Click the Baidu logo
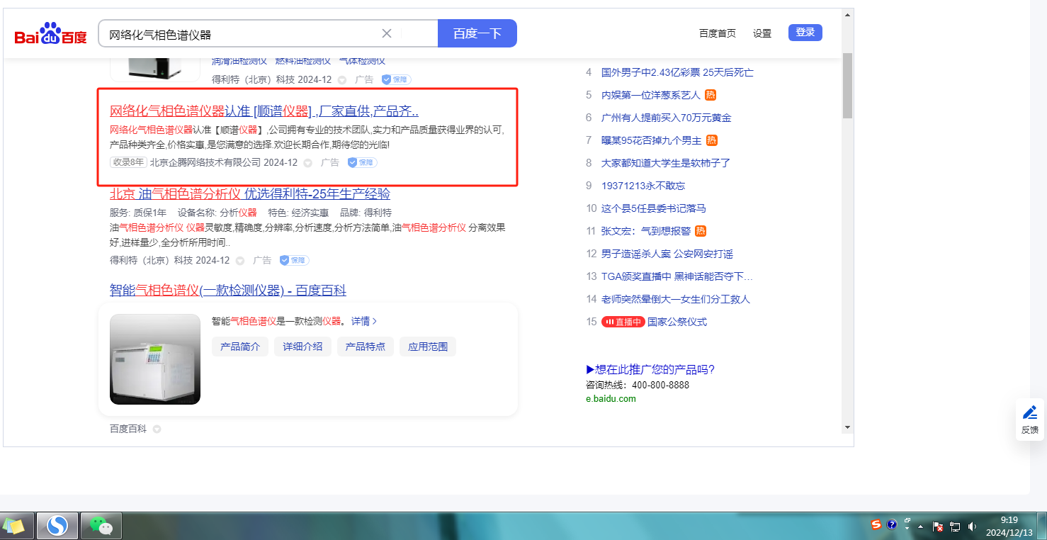Screen dimensions: 1047x540 tap(50, 34)
